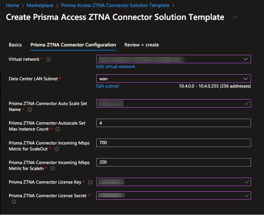Switch to the Basics tab
Viewport: 264px width, 215px height.
15,45
